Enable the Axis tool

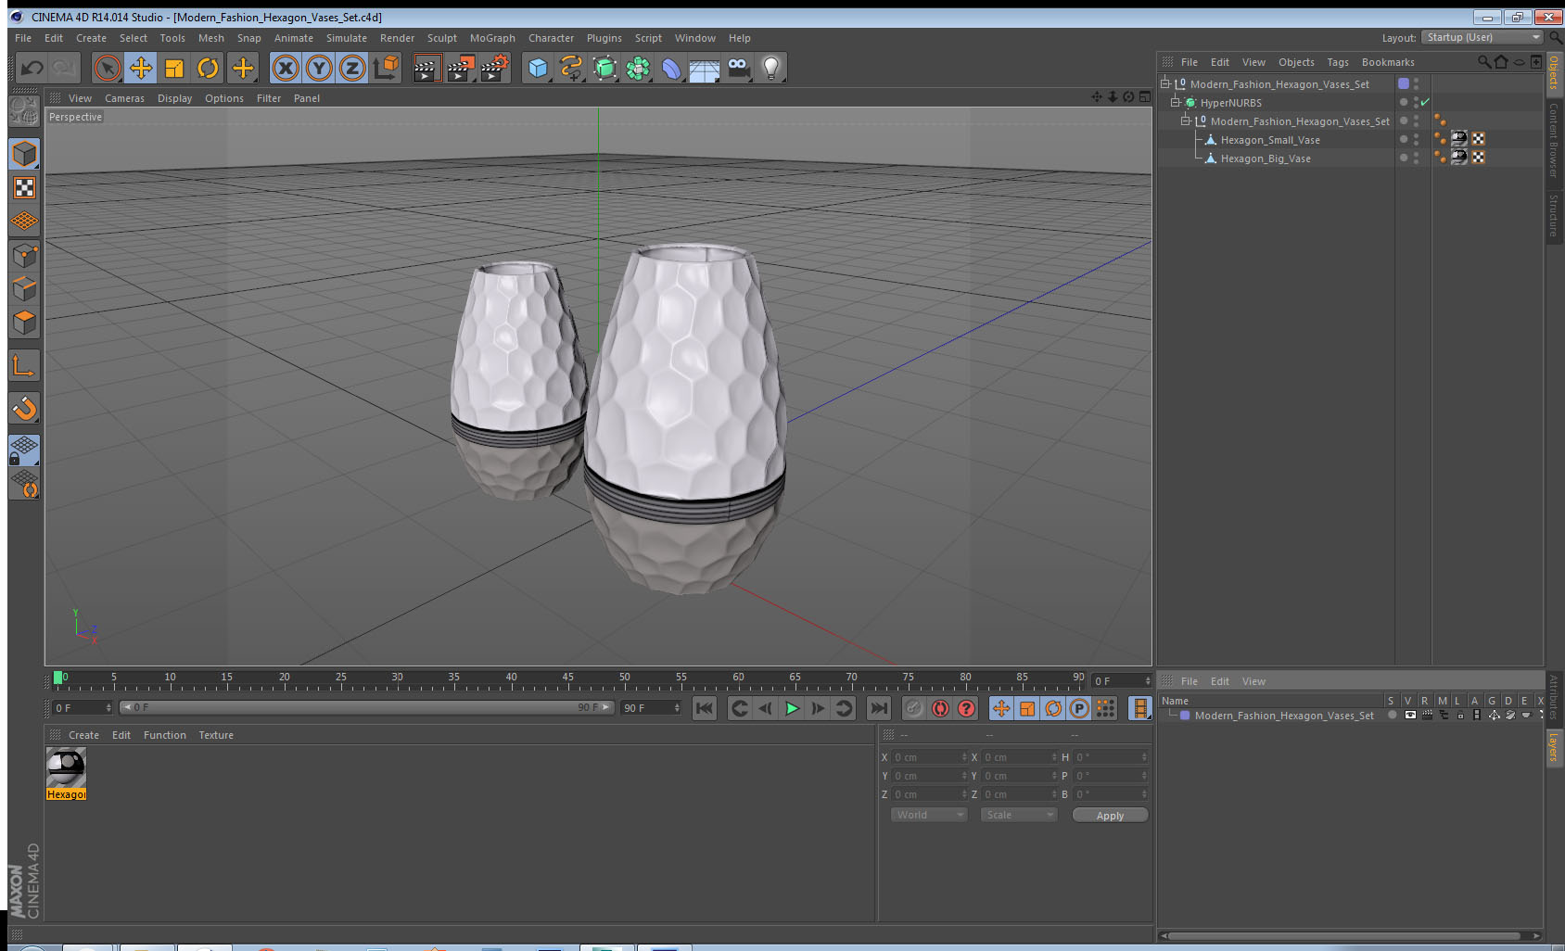[24, 366]
